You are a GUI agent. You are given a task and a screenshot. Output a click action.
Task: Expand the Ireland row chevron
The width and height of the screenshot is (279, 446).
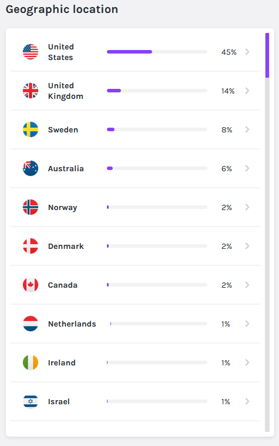pyautogui.click(x=247, y=362)
